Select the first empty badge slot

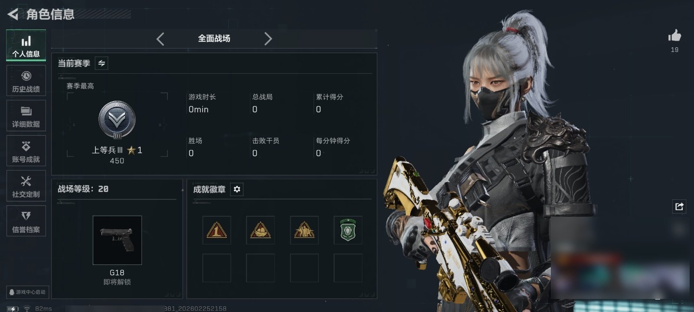(x=217, y=268)
